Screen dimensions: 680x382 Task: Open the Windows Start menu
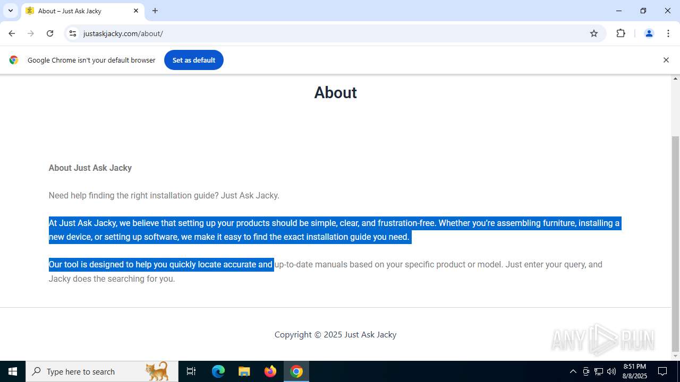pyautogui.click(x=13, y=371)
